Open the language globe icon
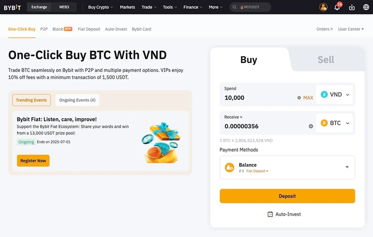Image resolution: width=373 pixels, height=237 pixels. pos(366,7)
